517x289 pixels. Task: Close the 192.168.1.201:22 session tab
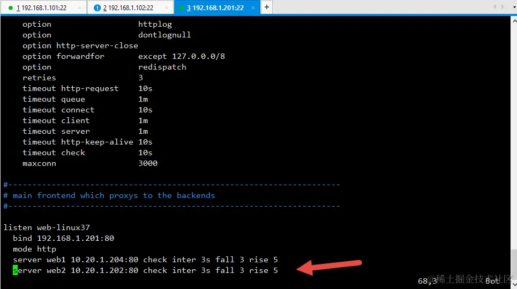pyautogui.click(x=253, y=8)
